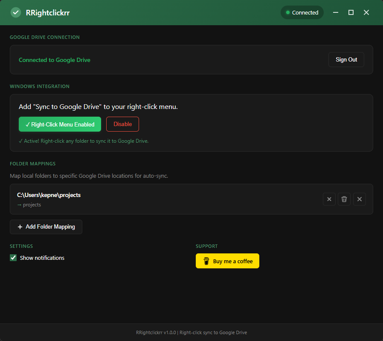
Task: Add a new folder mapping
Action: point(46,227)
